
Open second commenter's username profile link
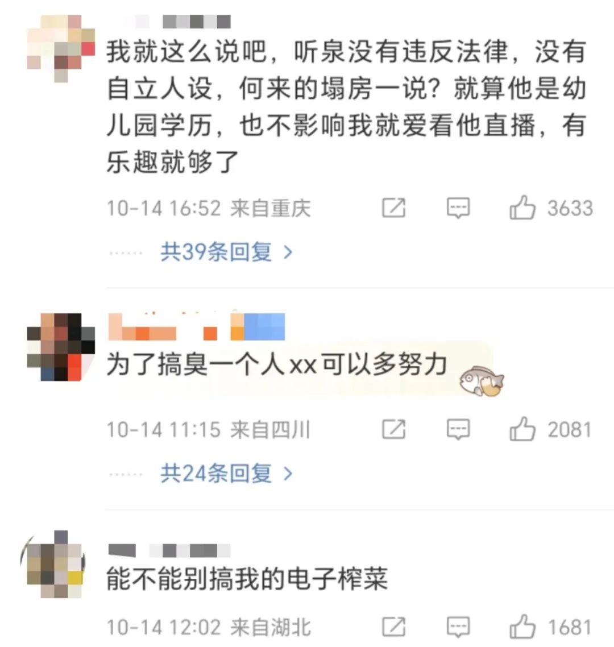(196, 326)
